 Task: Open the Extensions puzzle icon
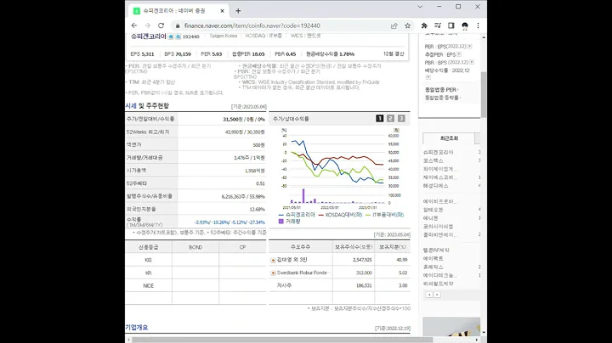click(x=424, y=25)
